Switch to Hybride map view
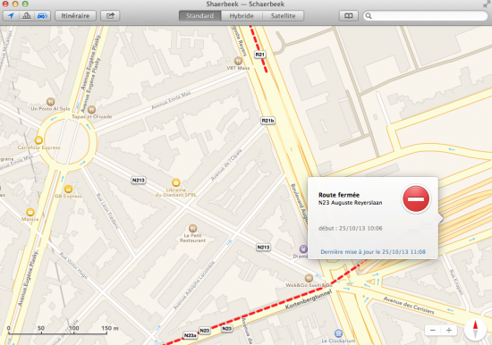This screenshot has height=345, width=492. pyautogui.click(x=242, y=16)
